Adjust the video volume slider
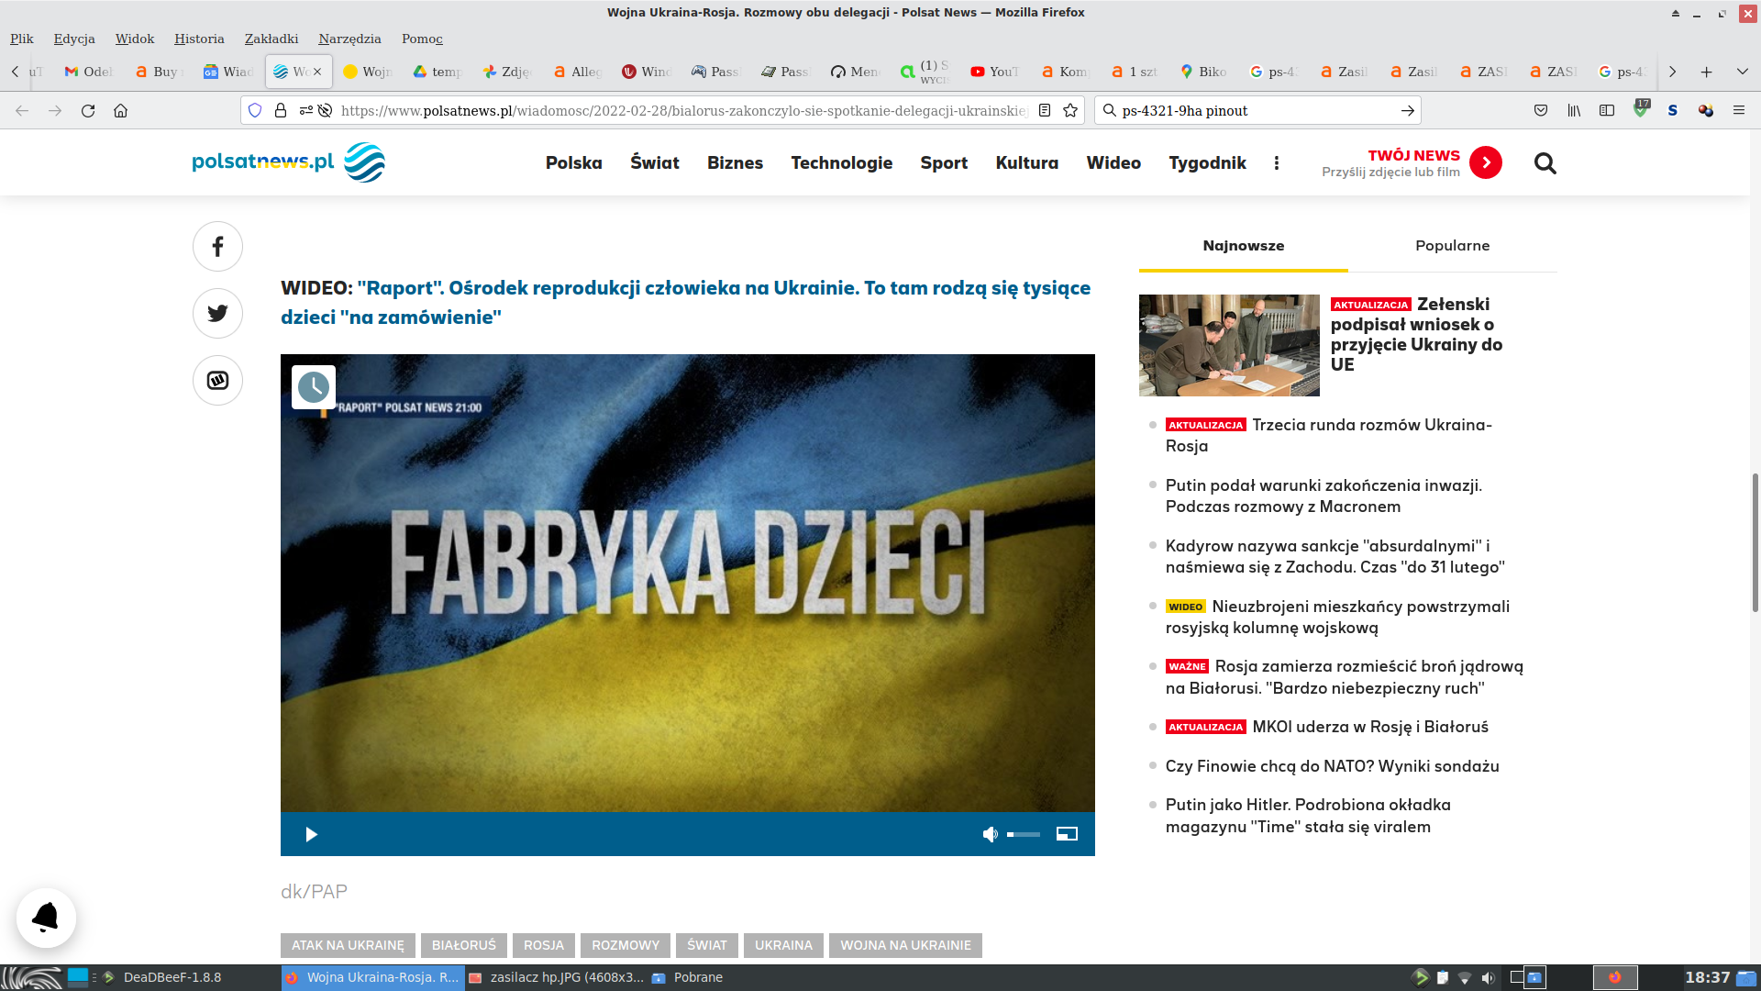The width and height of the screenshot is (1761, 991). point(1024,834)
